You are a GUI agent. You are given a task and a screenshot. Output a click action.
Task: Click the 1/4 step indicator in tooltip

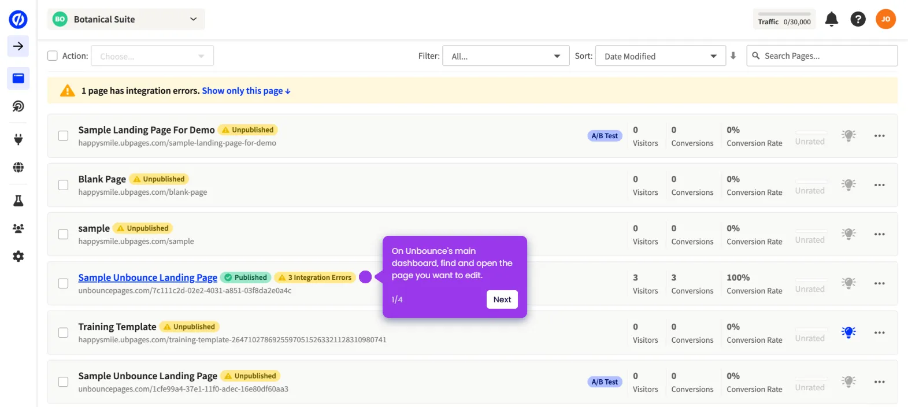tap(397, 299)
